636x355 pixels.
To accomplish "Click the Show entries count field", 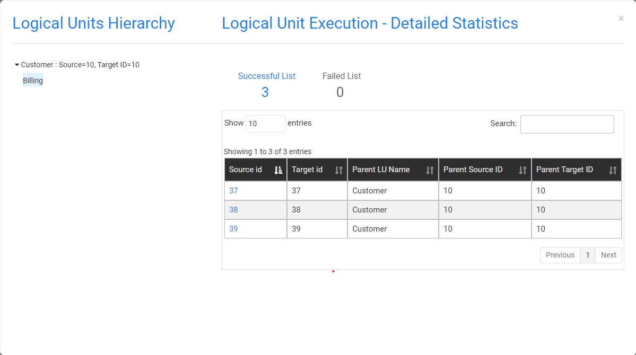I will pos(265,123).
